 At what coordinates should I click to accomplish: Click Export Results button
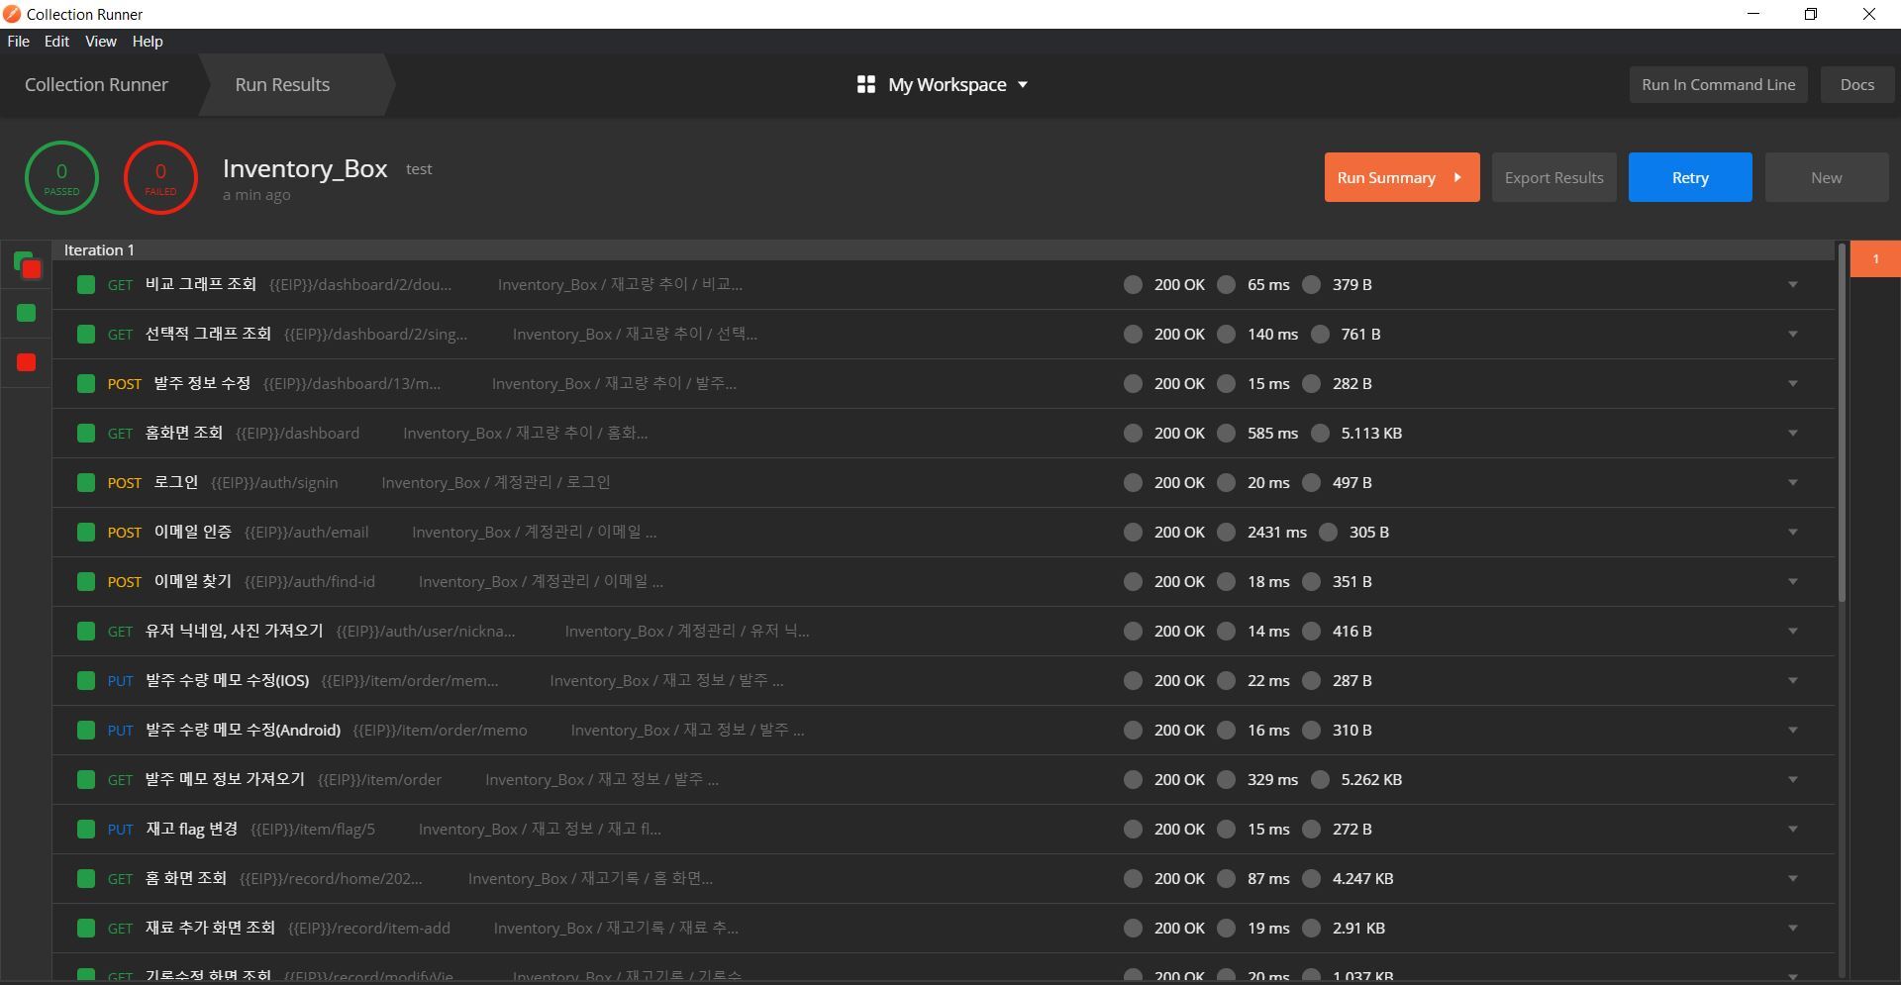(1554, 178)
